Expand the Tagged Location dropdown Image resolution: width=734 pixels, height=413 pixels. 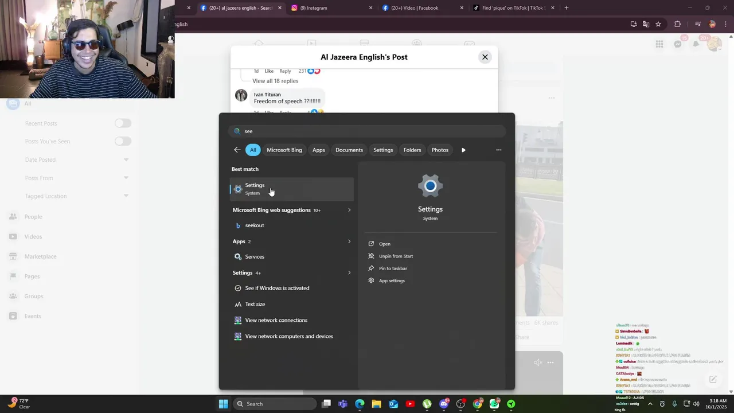click(126, 196)
